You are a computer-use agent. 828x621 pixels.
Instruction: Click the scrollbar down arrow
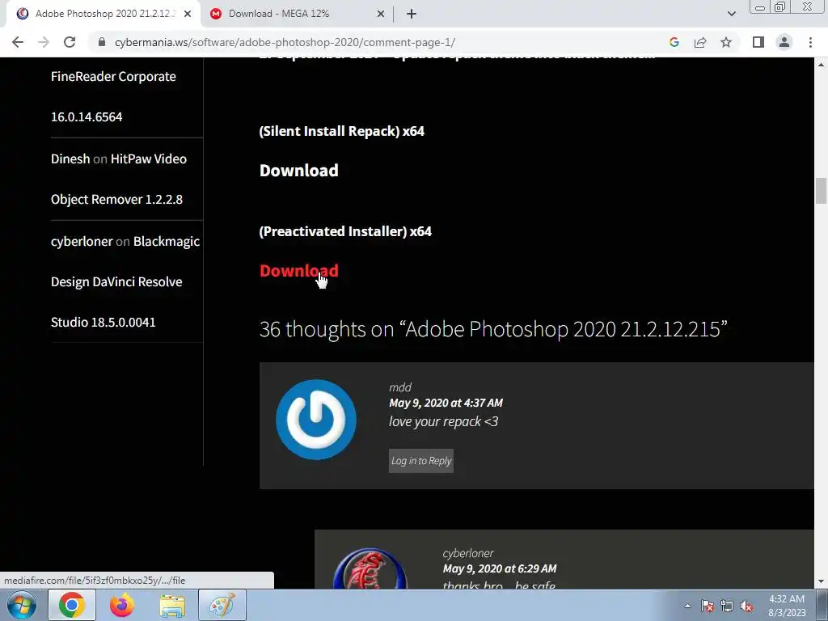coord(821,581)
